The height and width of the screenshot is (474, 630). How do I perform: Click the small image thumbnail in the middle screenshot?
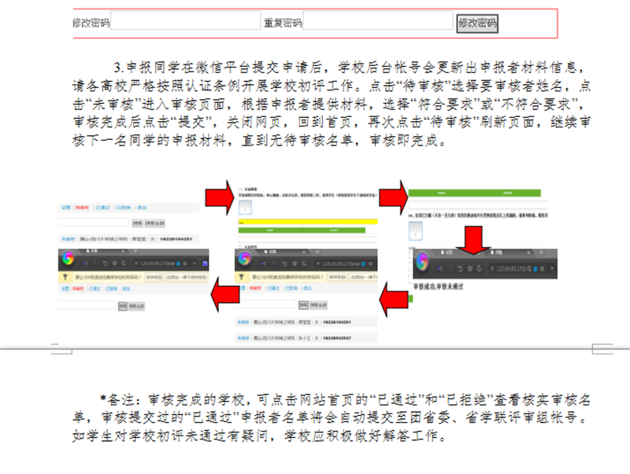click(244, 208)
